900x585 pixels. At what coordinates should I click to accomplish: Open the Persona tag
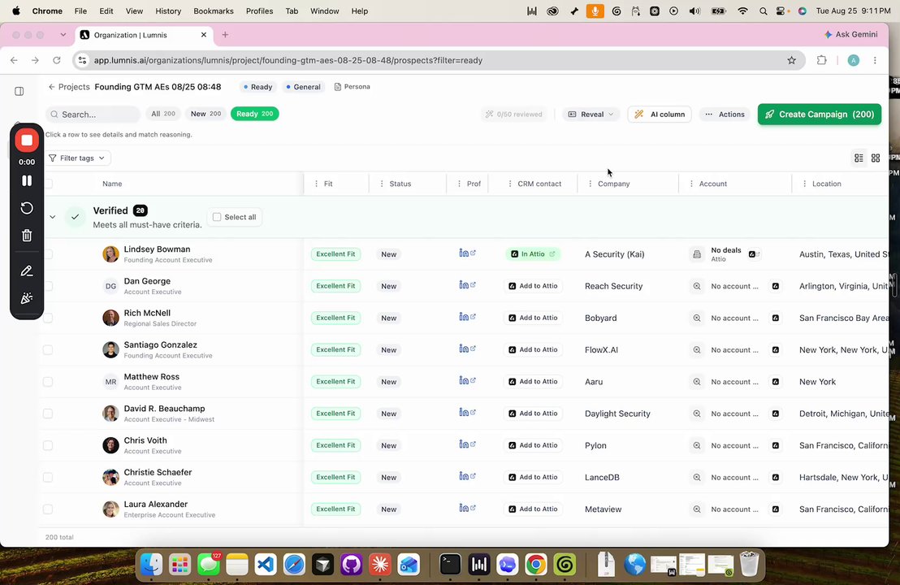pos(353,87)
